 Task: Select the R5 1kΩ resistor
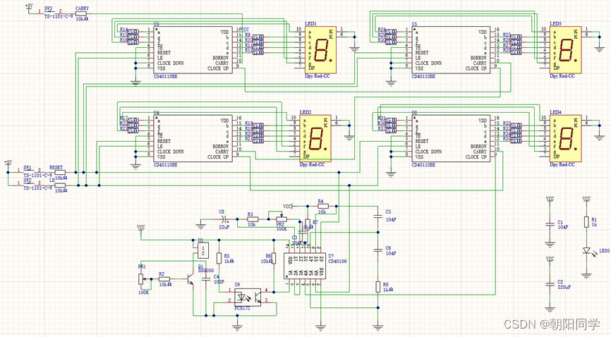(219, 258)
